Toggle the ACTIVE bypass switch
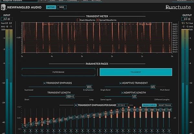This screenshot has width=194, height=134. point(51,7)
